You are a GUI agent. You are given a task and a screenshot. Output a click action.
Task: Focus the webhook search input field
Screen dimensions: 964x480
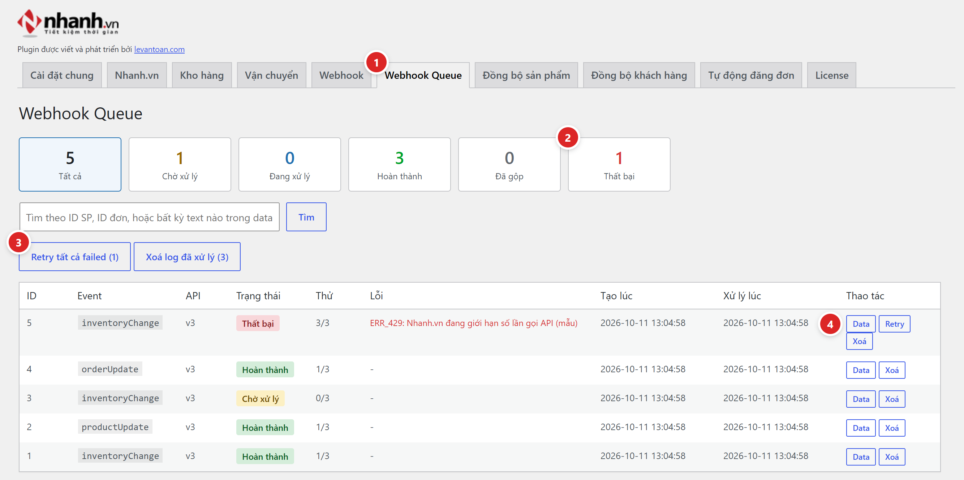tap(149, 217)
